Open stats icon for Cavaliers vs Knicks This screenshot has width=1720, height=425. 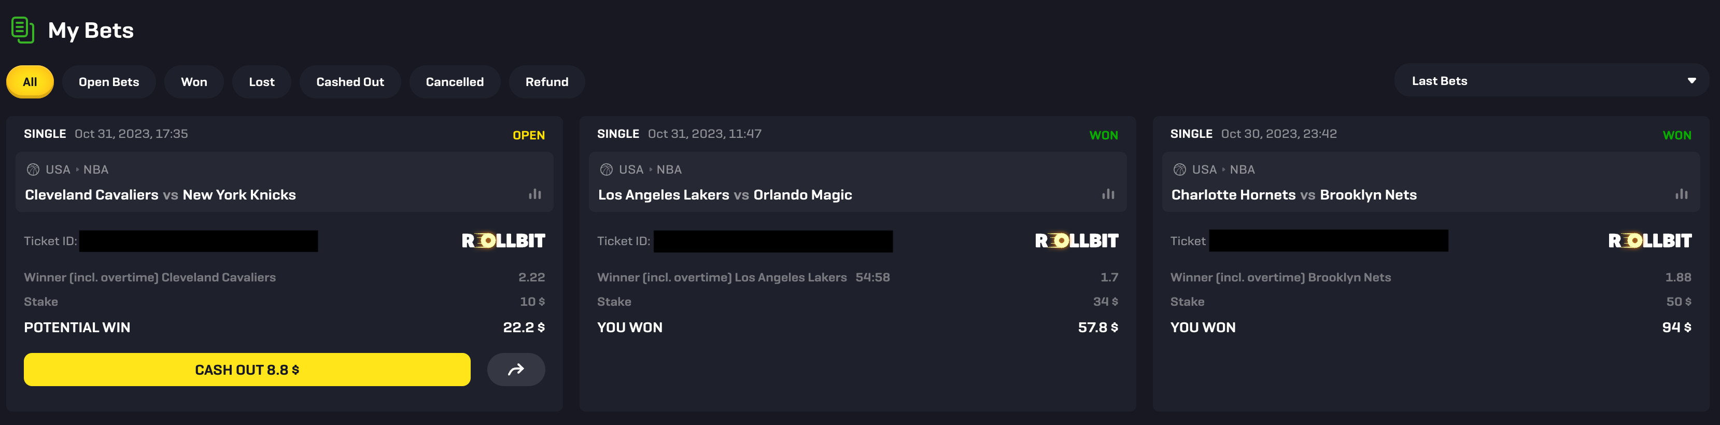pyautogui.click(x=535, y=194)
